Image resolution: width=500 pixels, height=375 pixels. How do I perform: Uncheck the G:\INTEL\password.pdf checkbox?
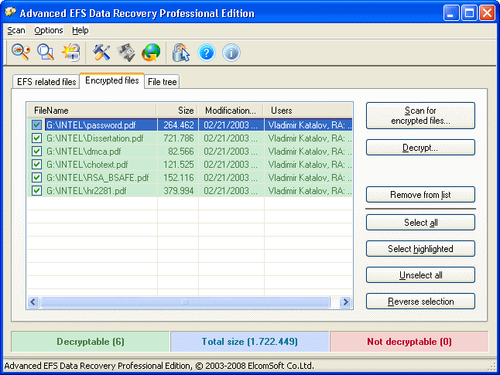pyautogui.click(x=36, y=124)
